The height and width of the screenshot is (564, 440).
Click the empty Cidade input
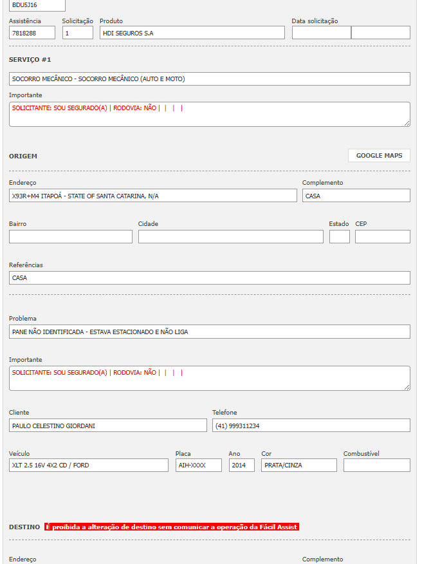pos(230,237)
